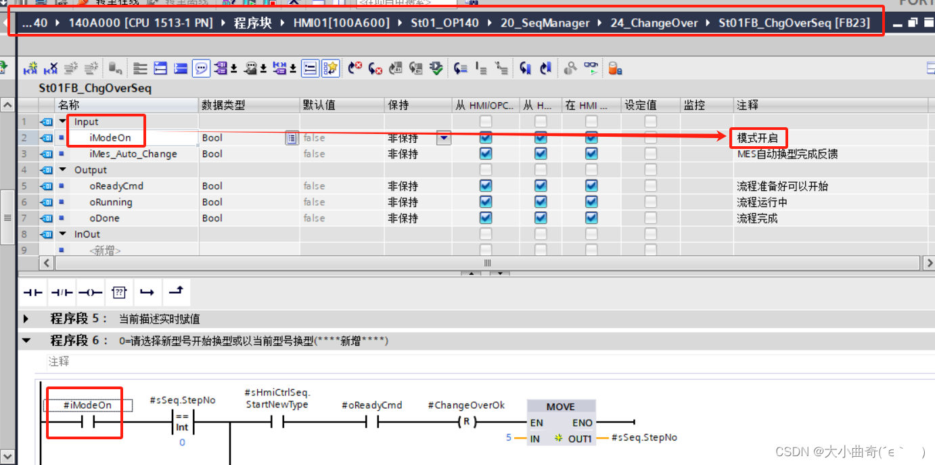Select the MOVE instruction box

[561, 422]
